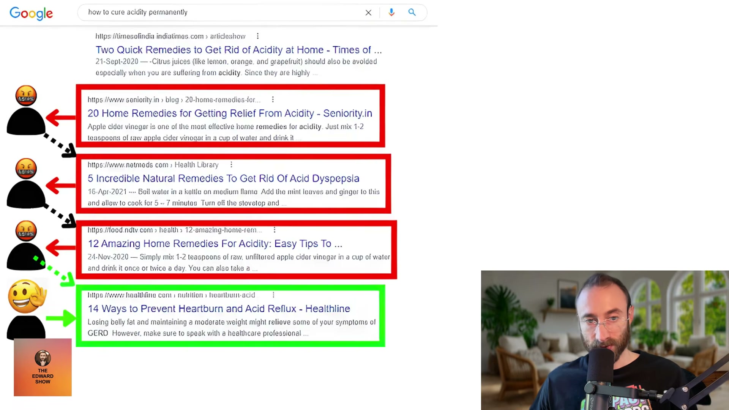Click the snippet dated 16-Apr-2021
The height and width of the screenshot is (410, 729).
234,197
